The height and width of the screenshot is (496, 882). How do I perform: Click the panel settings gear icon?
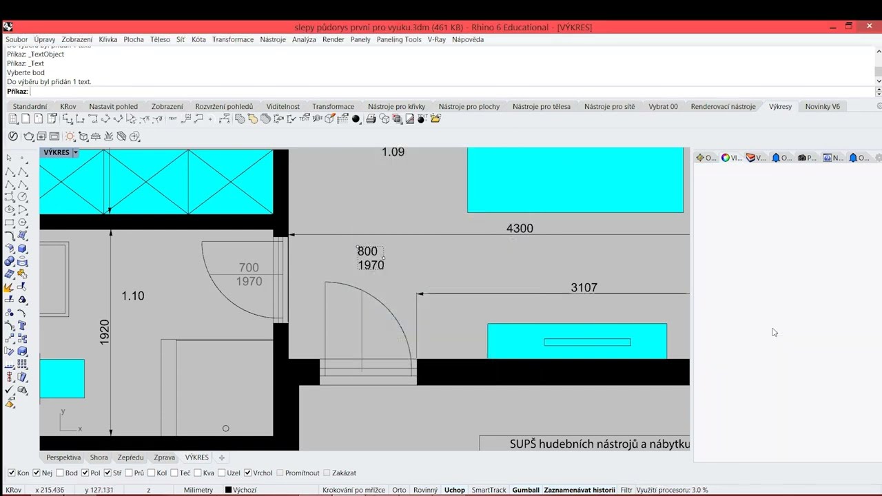(x=879, y=158)
